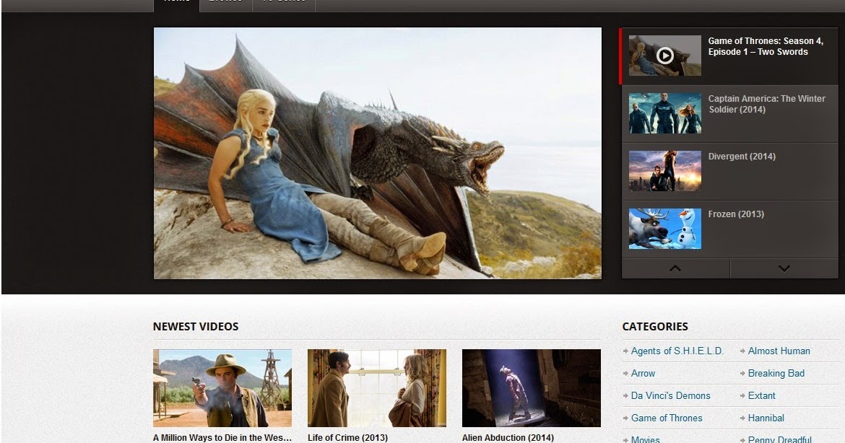The image size is (845, 443).
Task: Click Life of Crime (2013) title
Action: click(347, 438)
